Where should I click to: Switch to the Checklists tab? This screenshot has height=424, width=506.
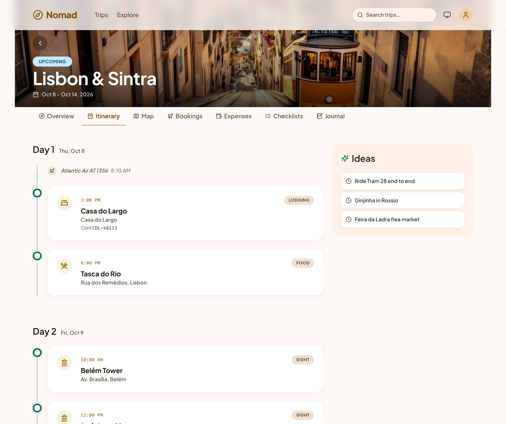[284, 116]
